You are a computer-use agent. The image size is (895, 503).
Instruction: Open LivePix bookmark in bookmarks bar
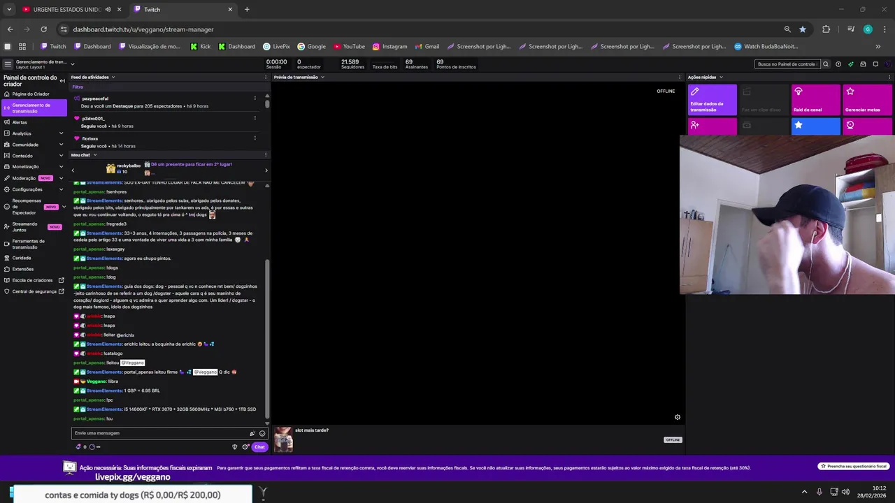coord(276,47)
